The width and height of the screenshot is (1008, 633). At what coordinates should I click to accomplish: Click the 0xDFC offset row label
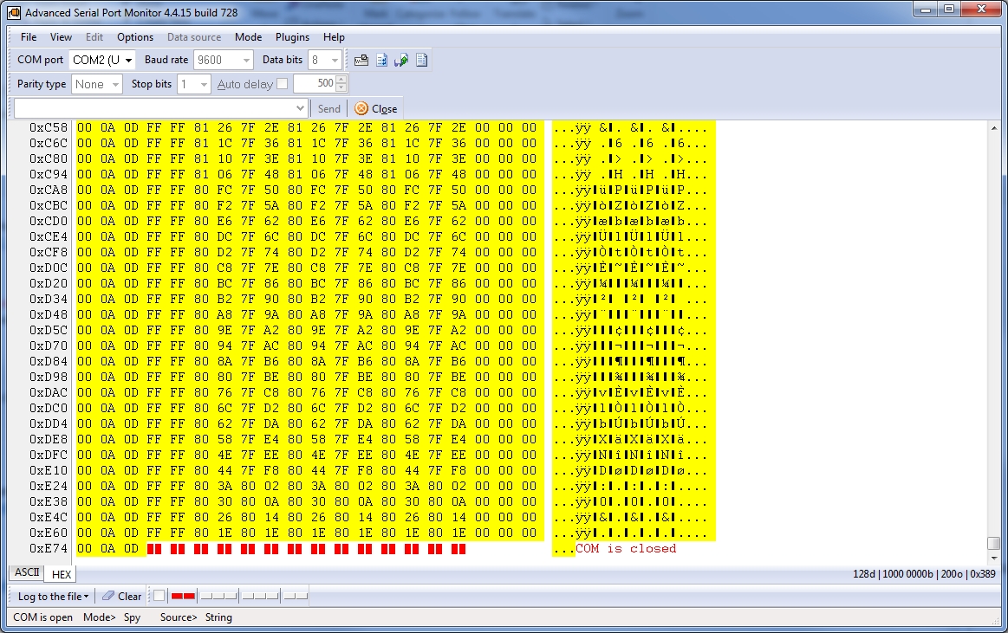point(49,455)
